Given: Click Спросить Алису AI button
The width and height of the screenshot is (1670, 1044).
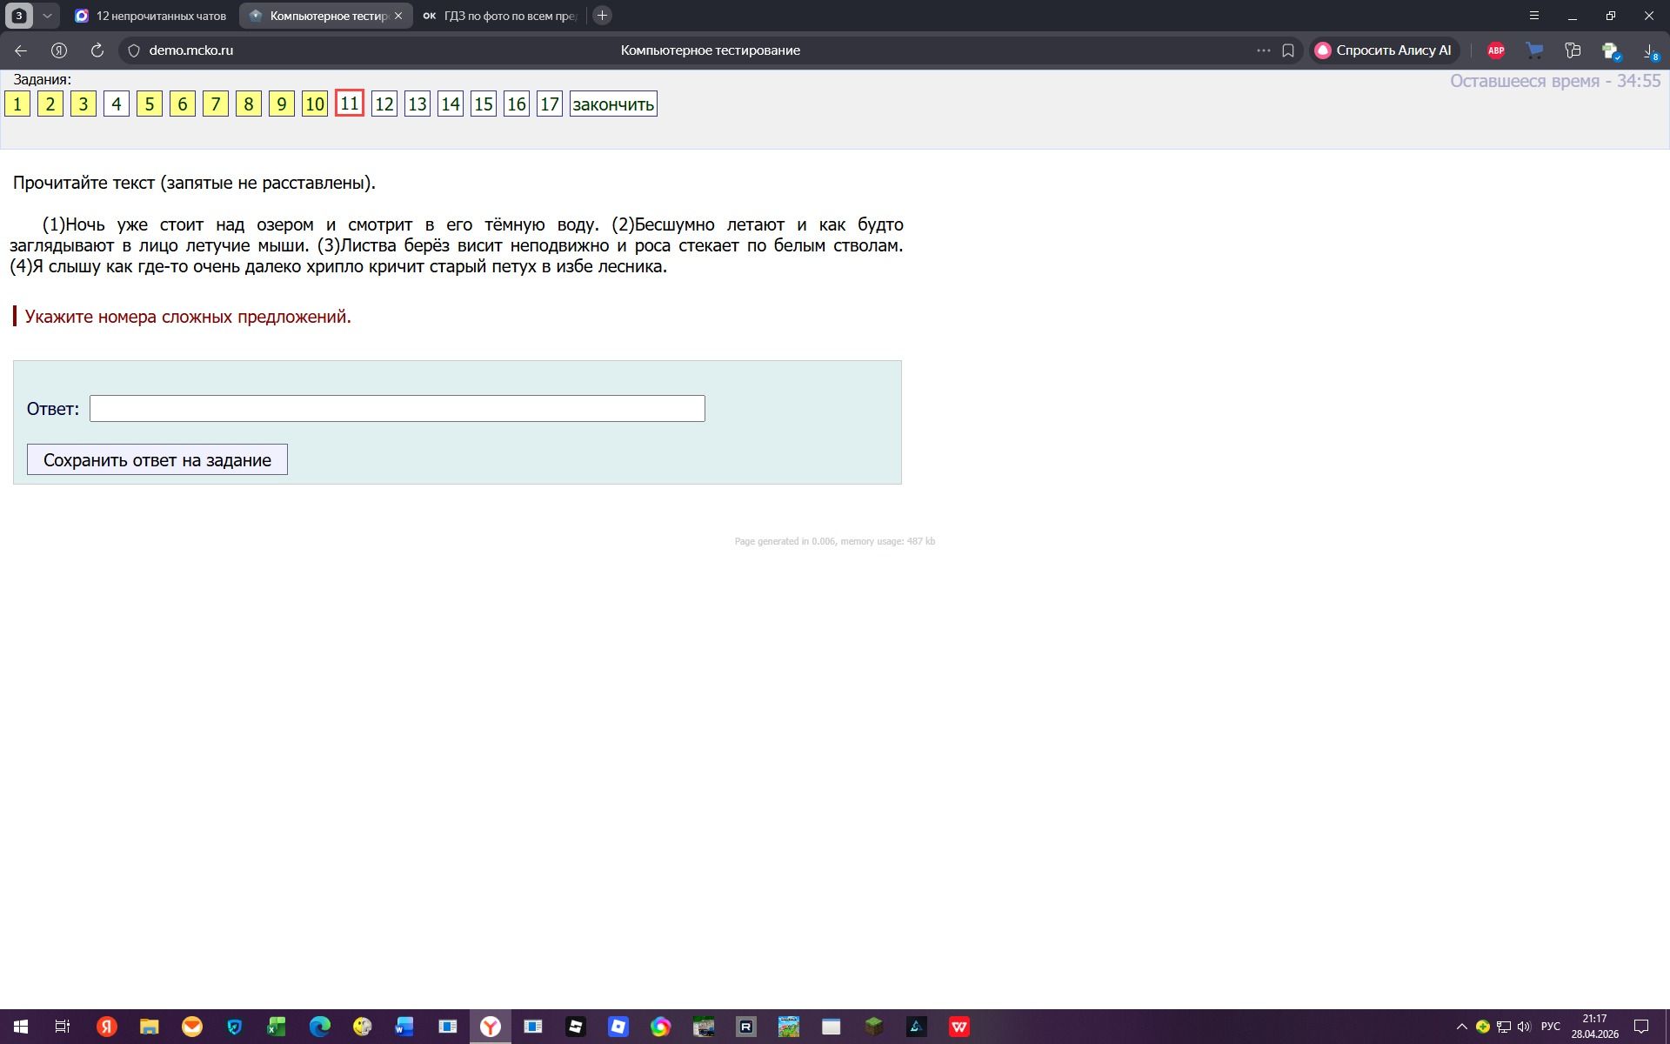Looking at the screenshot, I should (x=1384, y=50).
